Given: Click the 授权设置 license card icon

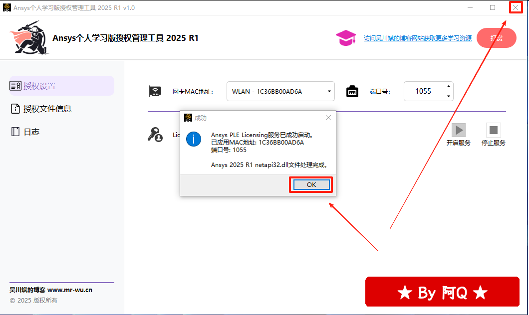Looking at the screenshot, I should pos(15,86).
